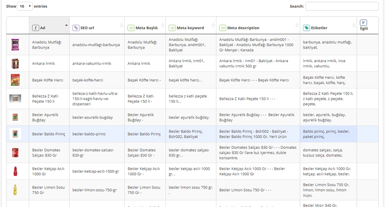Select the Ad cell 'Besler Domates Salçası 830 Gr'
This screenshot has height=207, width=385.
tap(49, 152)
